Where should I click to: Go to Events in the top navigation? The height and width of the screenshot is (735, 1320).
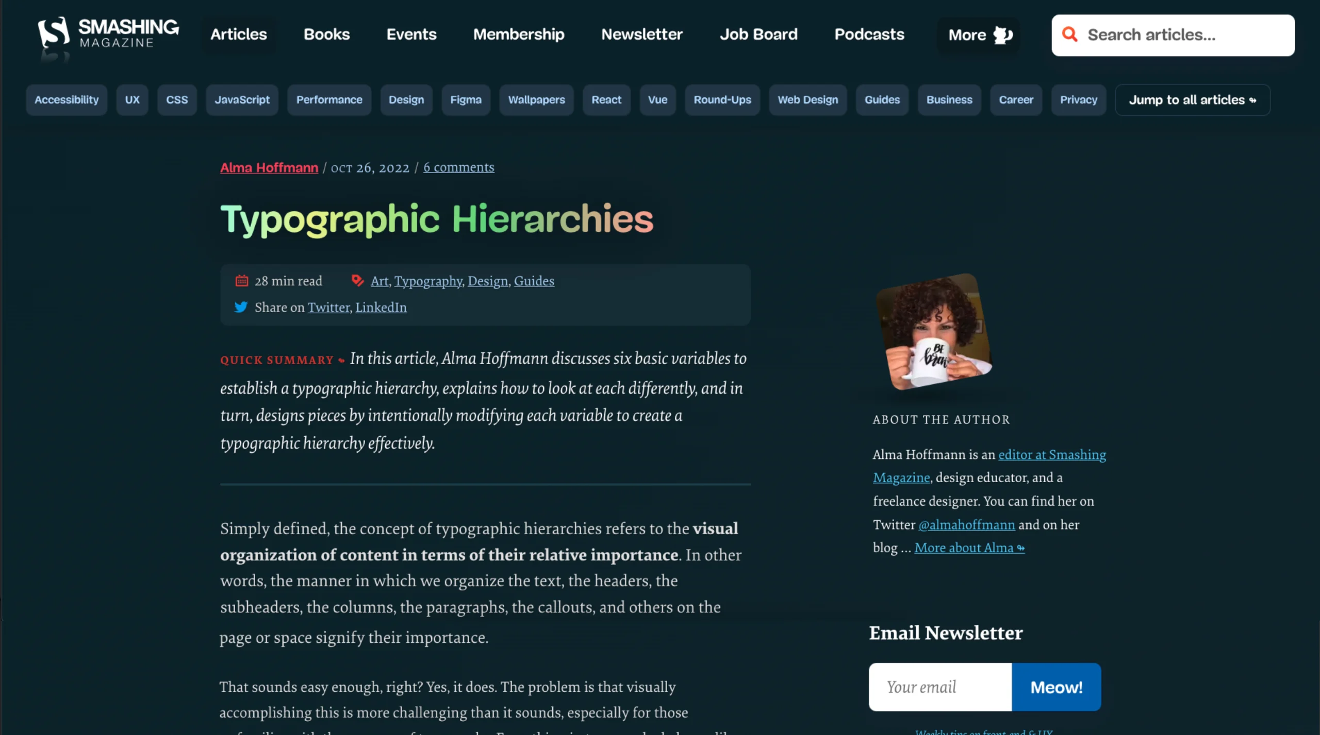[x=411, y=35]
